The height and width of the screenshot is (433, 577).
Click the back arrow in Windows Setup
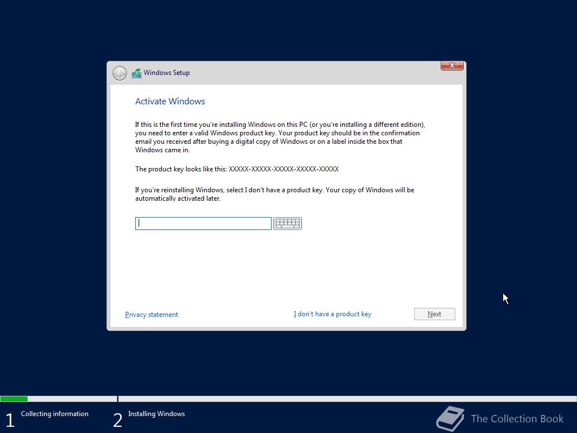pos(119,73)
